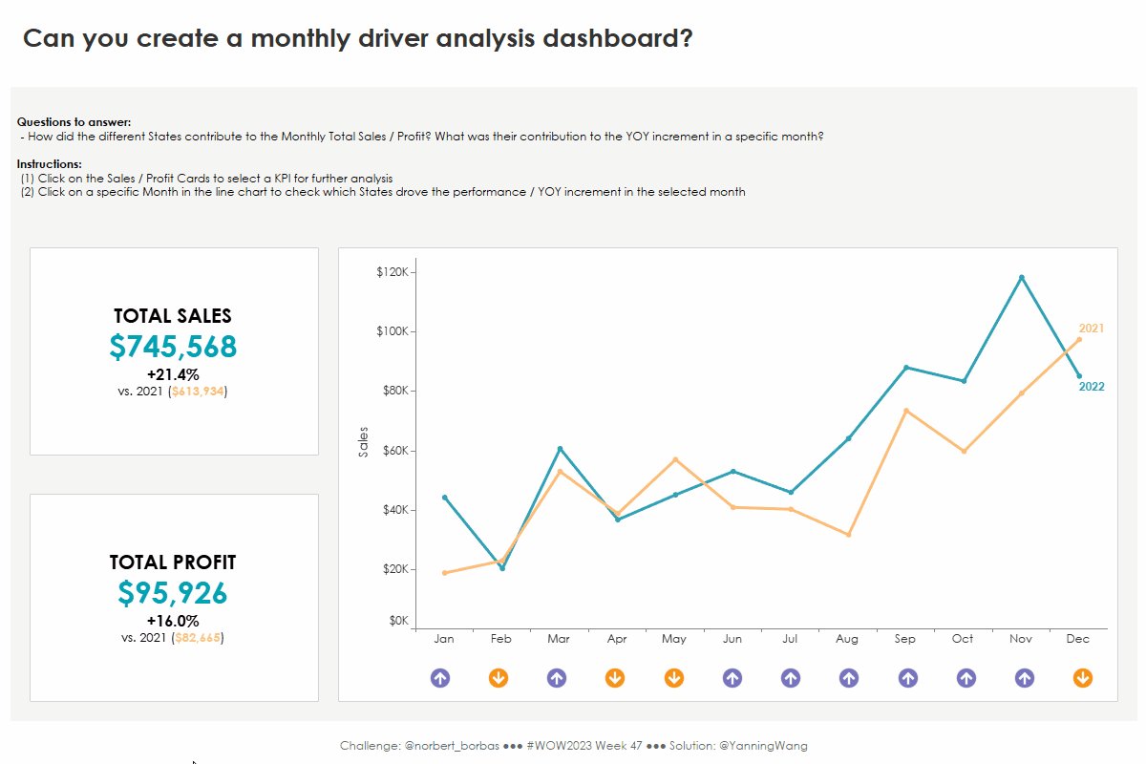Click the $613,934 prior-year sales value

point(198,391)
